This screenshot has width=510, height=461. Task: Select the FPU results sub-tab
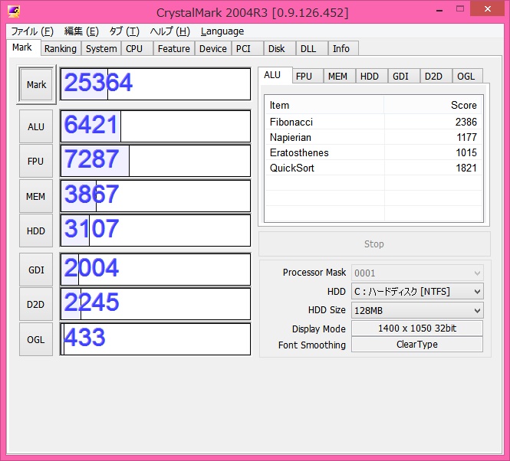tap(307, 76)
